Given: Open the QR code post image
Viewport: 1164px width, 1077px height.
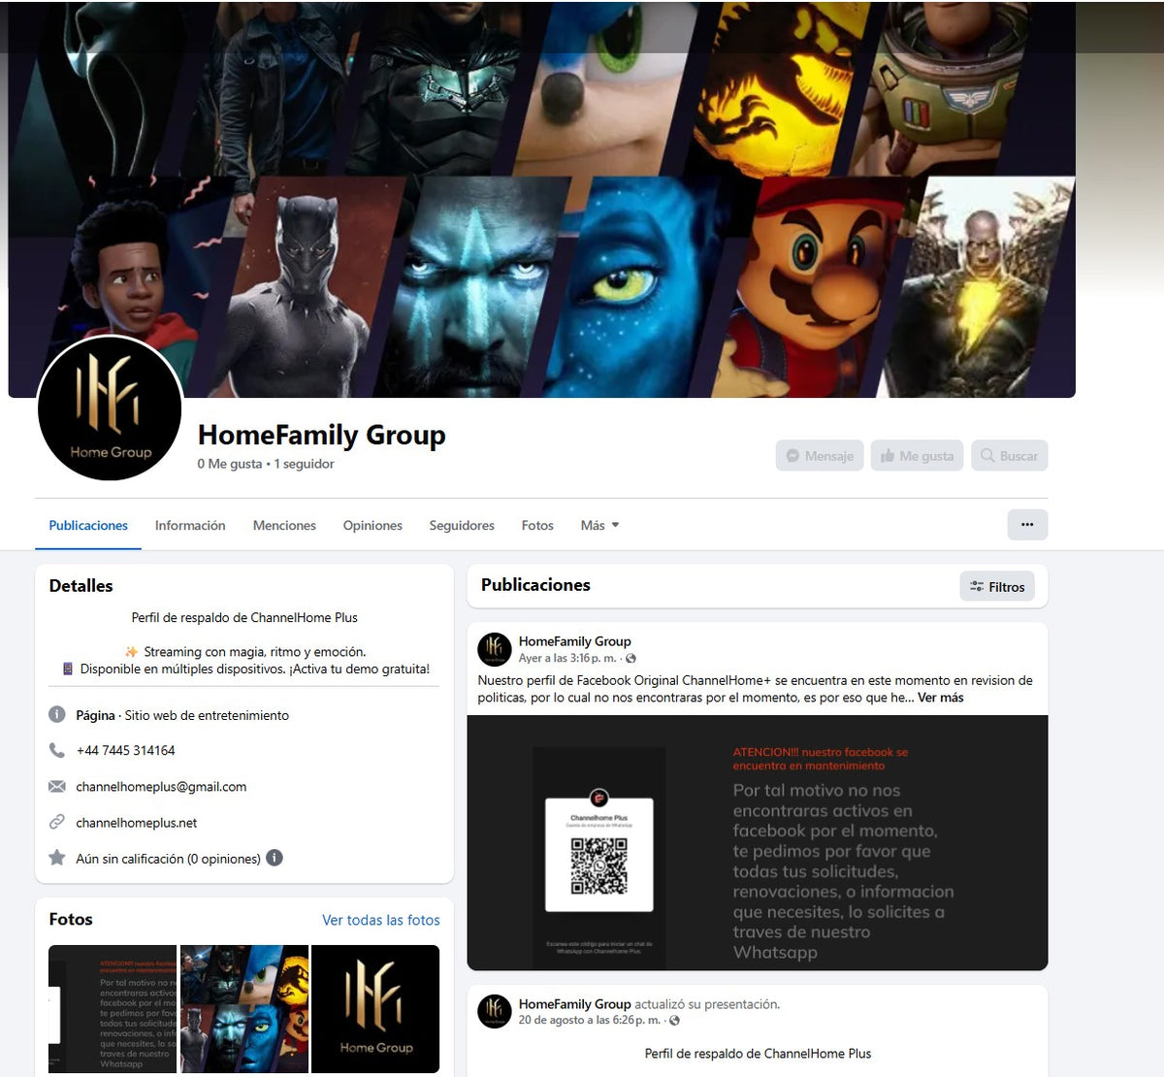Looking at the screenshot, I should [758, 842].
